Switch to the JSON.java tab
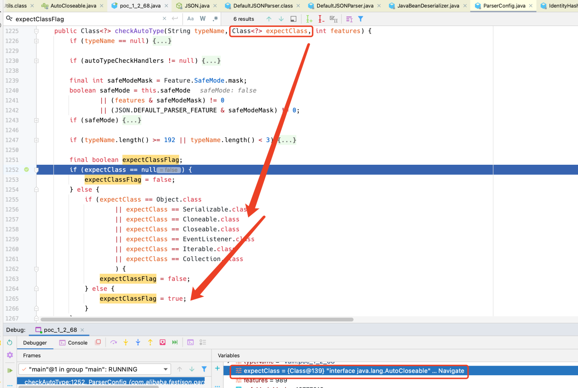 point(197,6)
